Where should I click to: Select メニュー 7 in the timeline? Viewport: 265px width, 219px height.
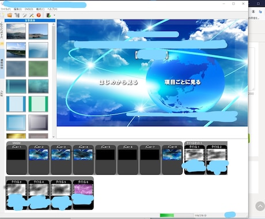(150, 160)
